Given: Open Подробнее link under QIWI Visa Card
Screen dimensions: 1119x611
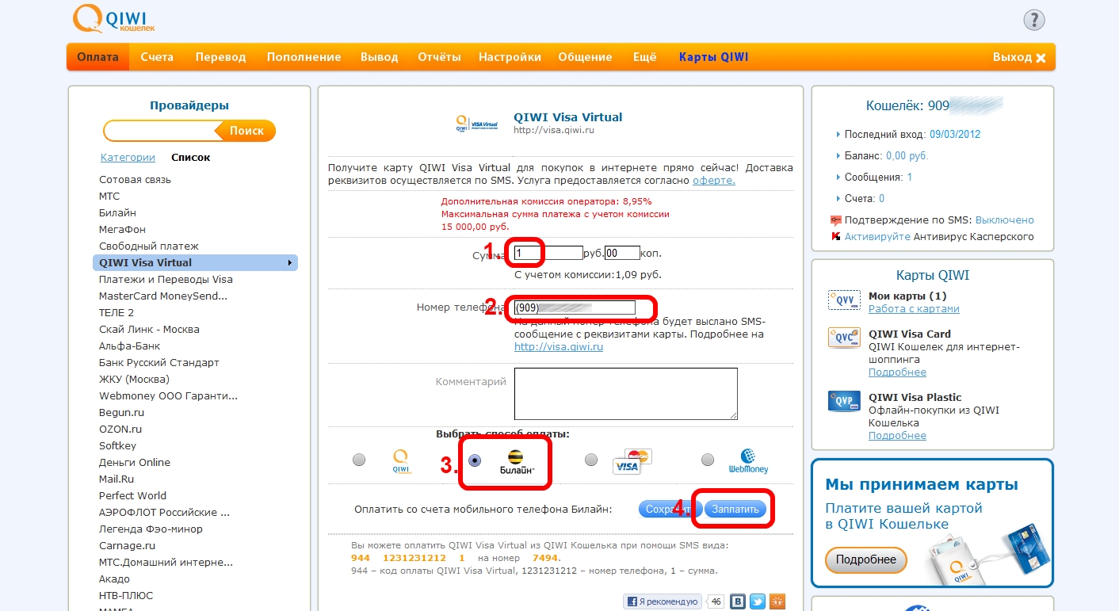Looking at the screenshot, I should point(897,372).
